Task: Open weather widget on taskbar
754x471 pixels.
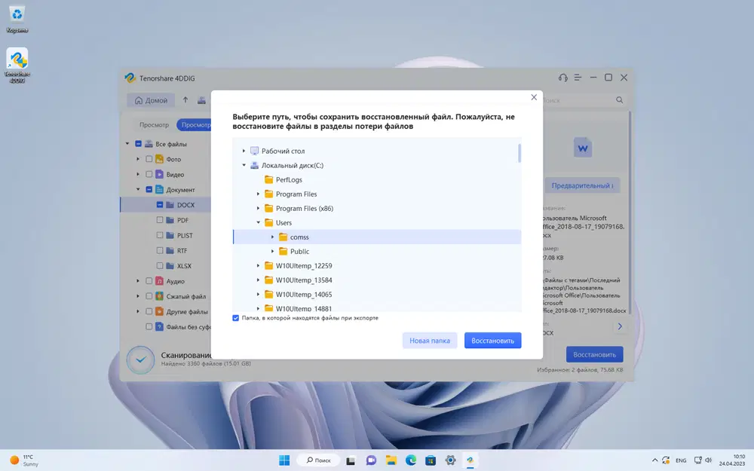Action: pyautogui.click(x=24, y=460)
